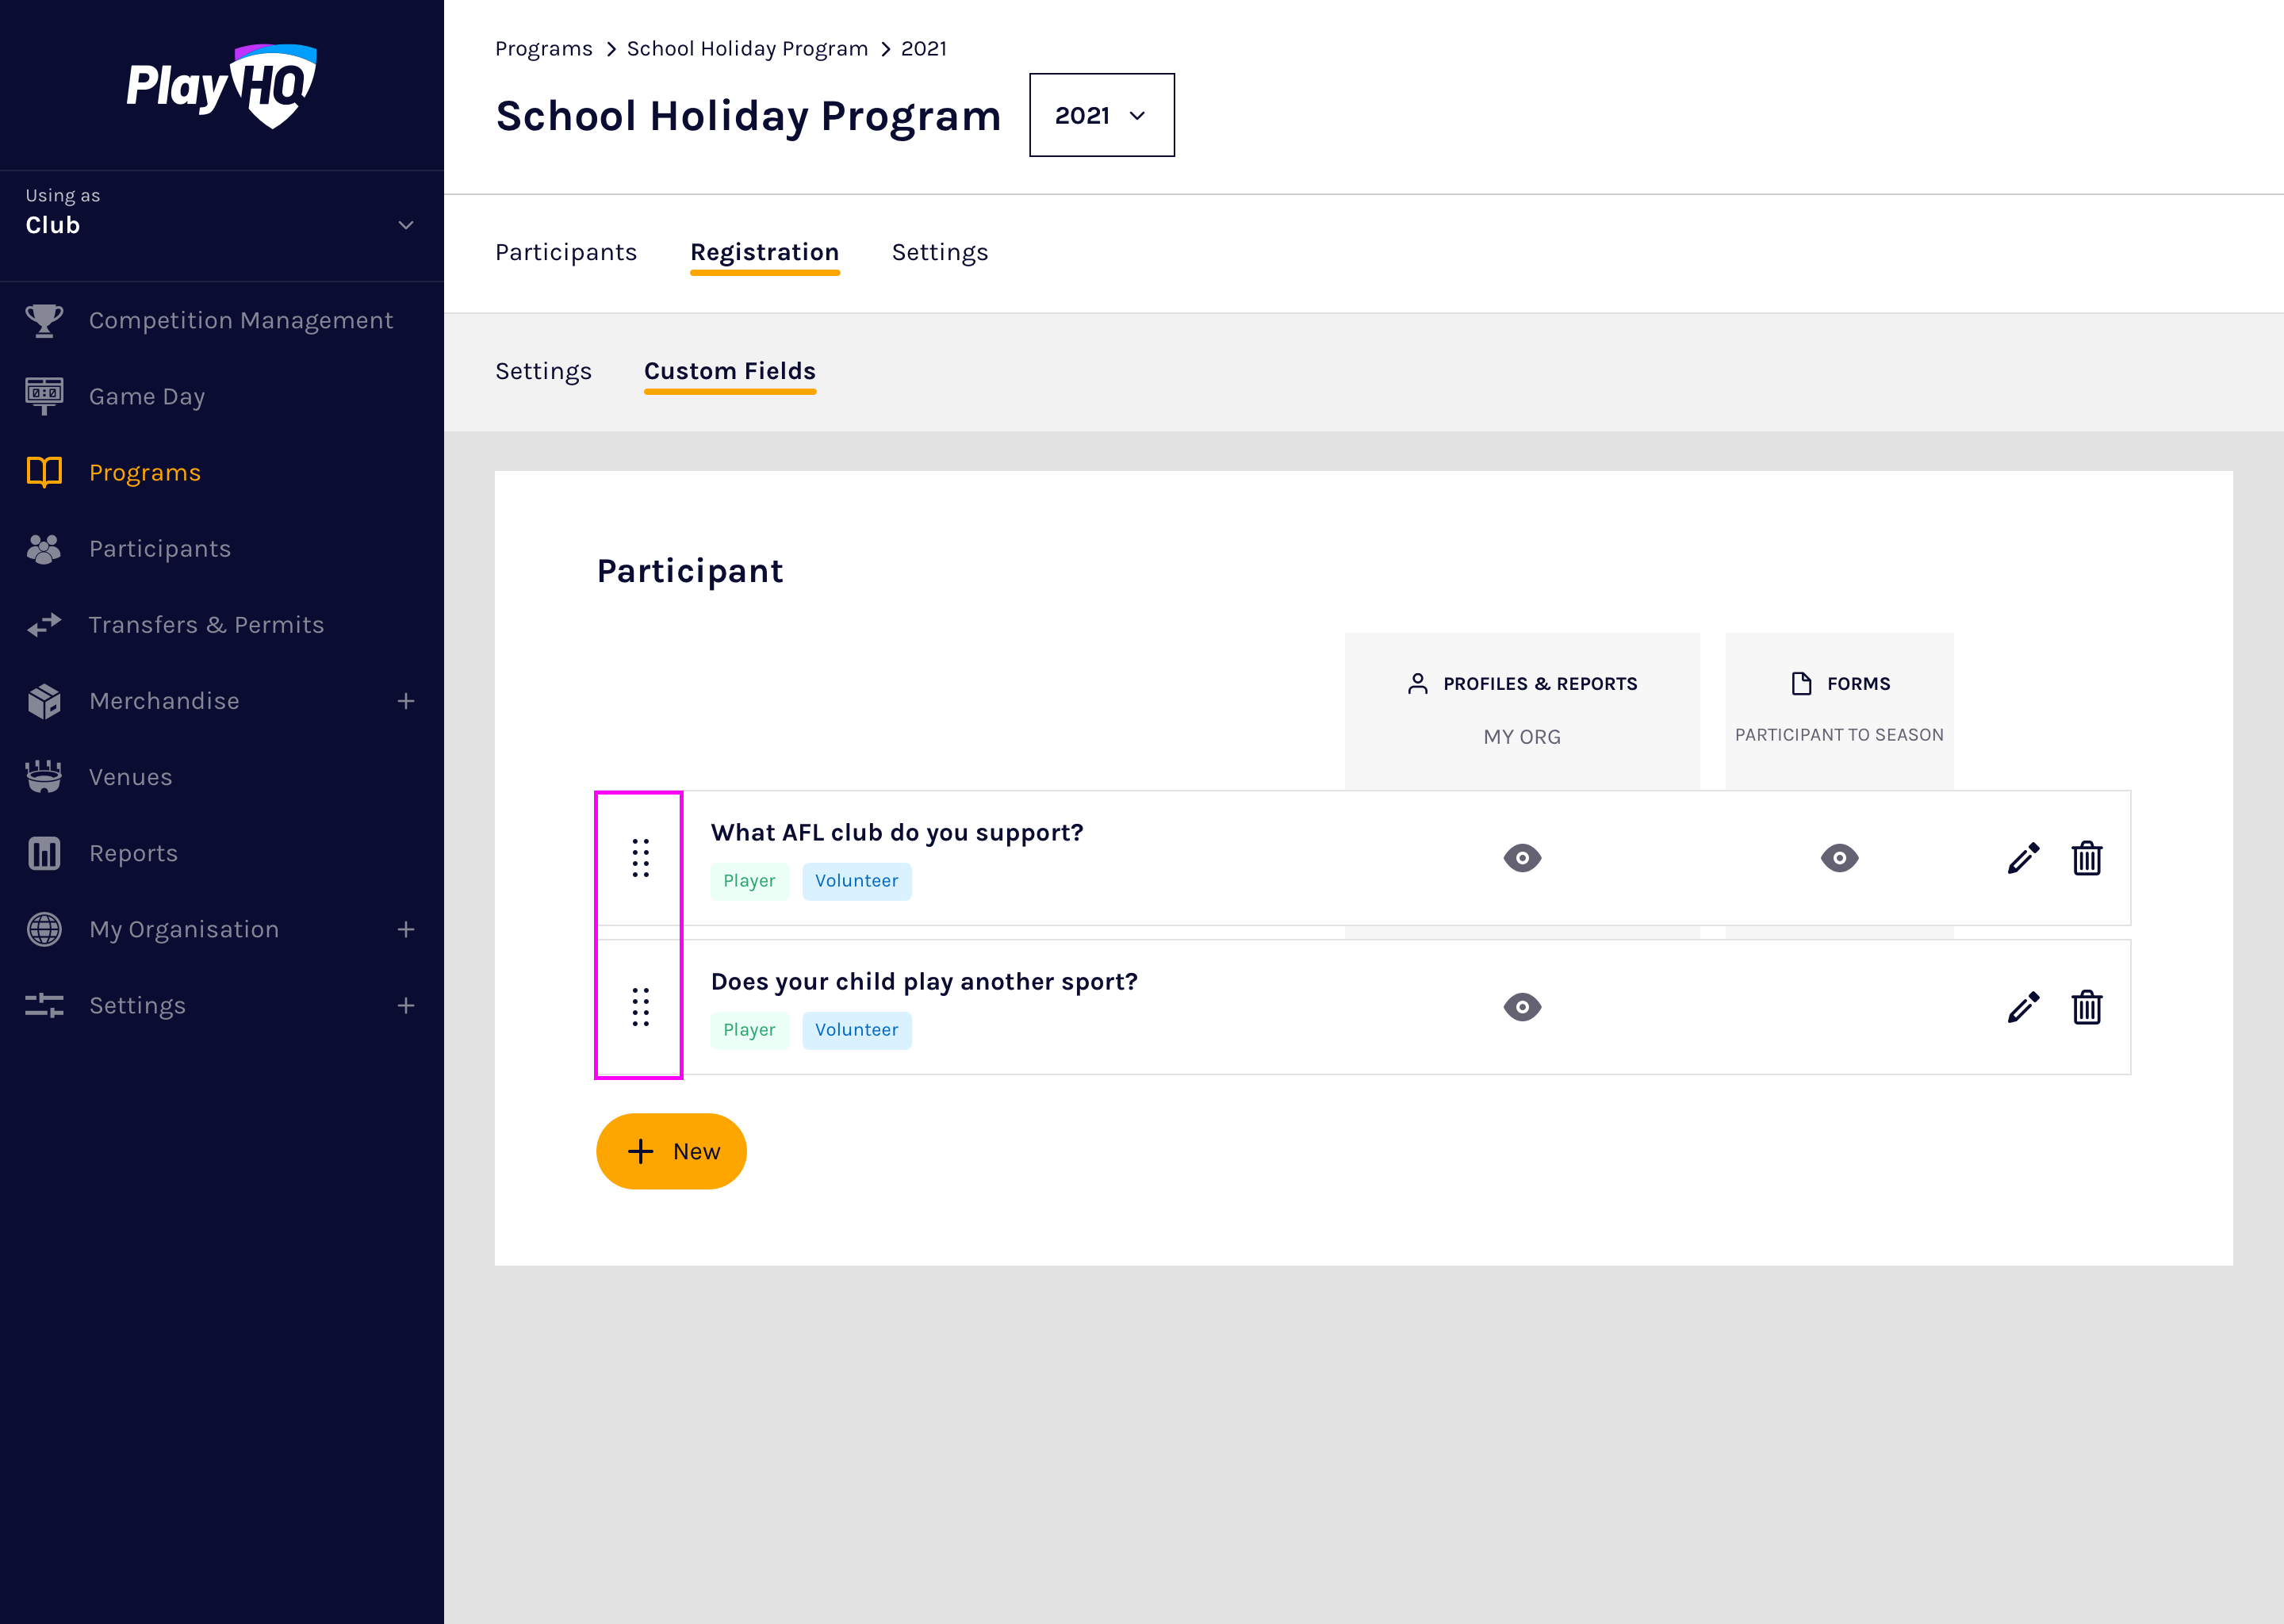Expand My Organisation submenu

(405, 929)
